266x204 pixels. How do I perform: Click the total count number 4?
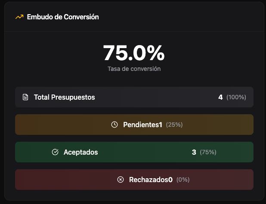(x=220, y=97)
